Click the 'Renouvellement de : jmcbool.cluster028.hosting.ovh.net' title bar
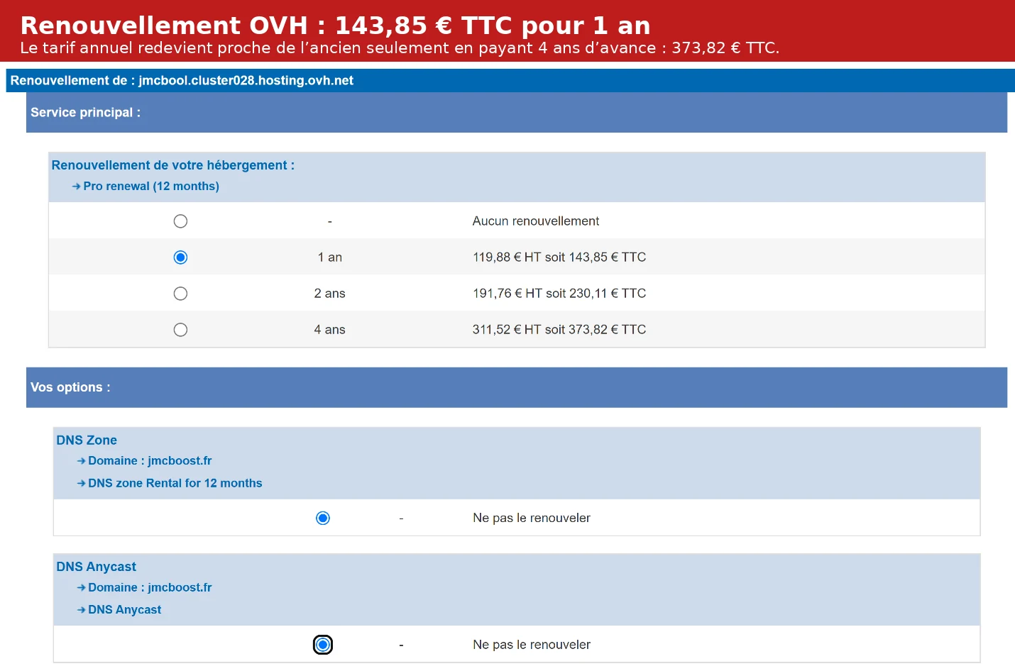The width and height of the screenshot is (1015, 671). [x=510, y=81]
